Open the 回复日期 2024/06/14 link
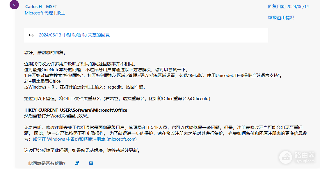320x169 pixels. 288,6
